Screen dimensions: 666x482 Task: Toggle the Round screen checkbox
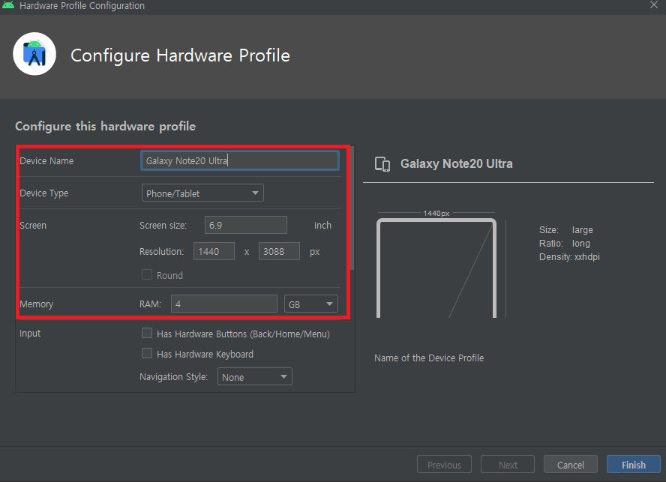click(x=147, y=275)
